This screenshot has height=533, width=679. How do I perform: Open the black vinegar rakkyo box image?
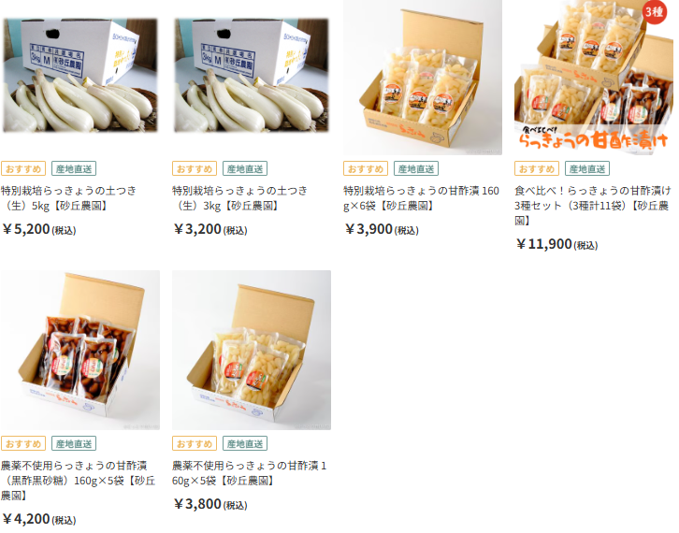(x=80, y=350)
